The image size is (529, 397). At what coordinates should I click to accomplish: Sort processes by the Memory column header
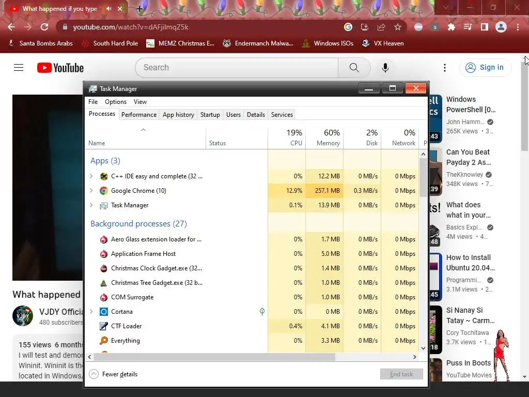(x=324, y=138)
